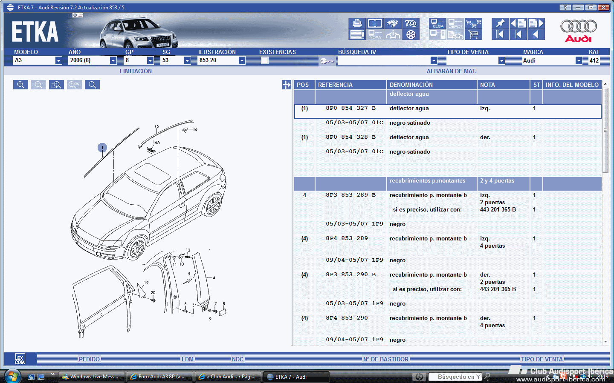Click the panel splitter arrows icon
This screenshot has height=383, width=614.
pyautogui.click(x=287, y=85)
